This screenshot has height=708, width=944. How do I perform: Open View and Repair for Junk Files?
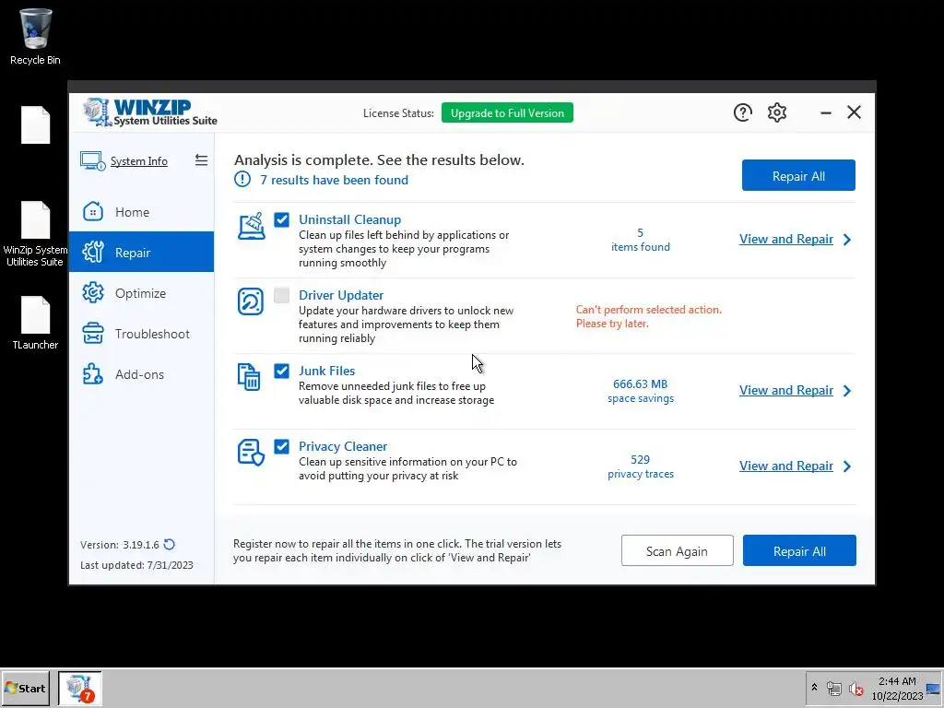785,390
